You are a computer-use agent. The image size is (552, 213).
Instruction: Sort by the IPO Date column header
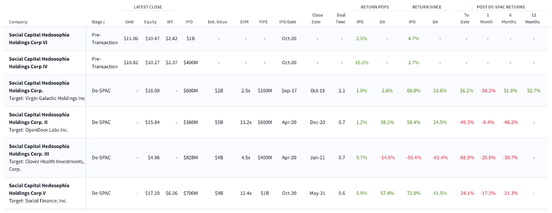[288, 22]
